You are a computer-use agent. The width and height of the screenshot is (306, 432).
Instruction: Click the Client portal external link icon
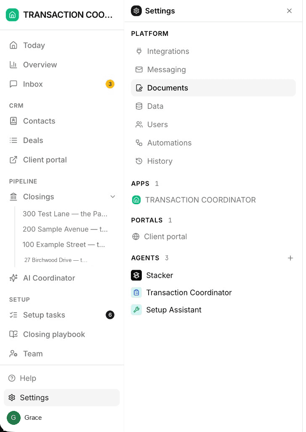pos(13,160)
